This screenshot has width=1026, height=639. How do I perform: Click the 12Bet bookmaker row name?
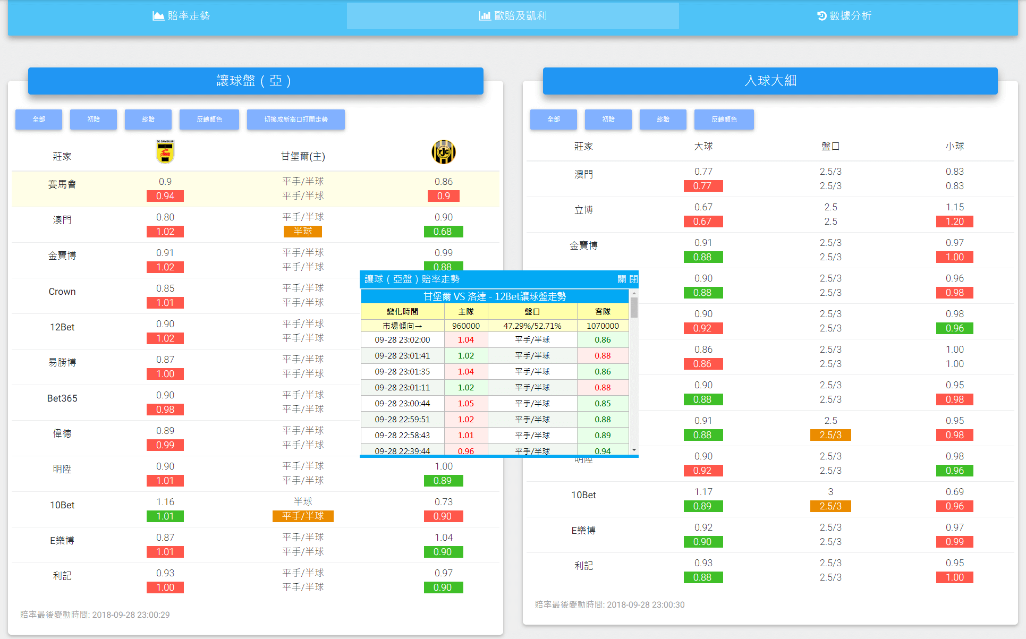62,327
